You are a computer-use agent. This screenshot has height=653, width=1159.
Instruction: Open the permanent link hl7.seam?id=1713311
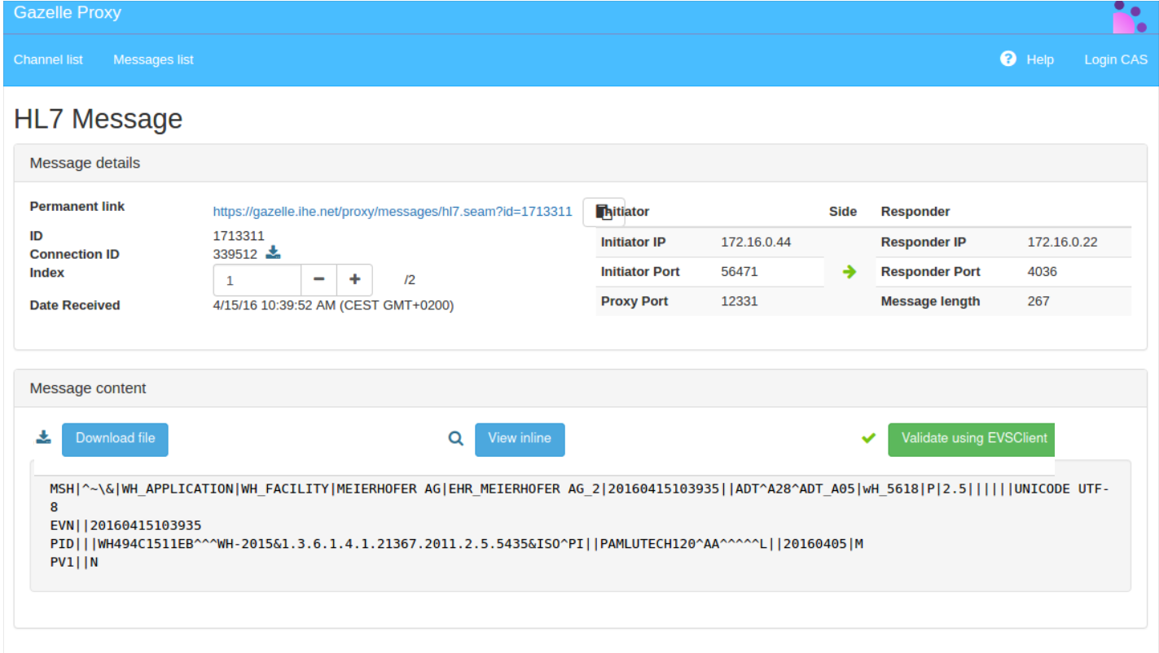393,211
